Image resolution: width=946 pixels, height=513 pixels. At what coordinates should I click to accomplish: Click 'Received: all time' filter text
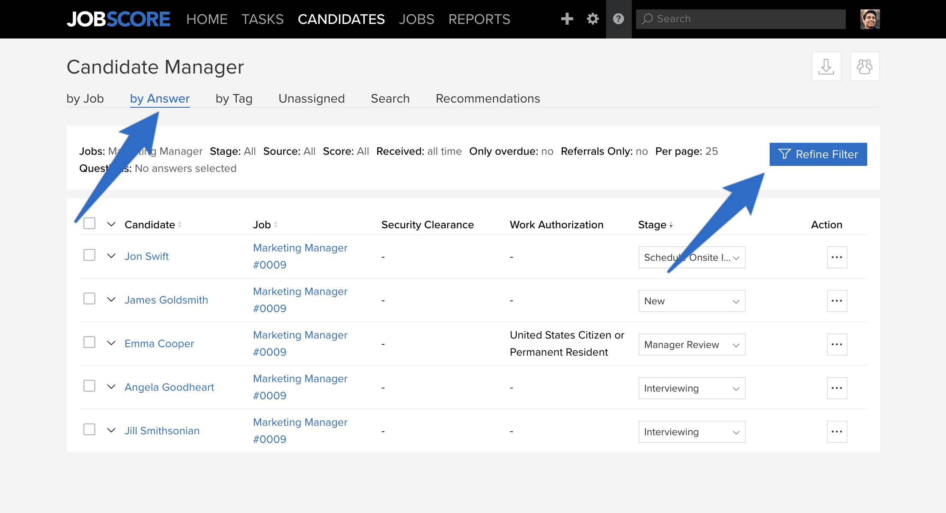tap(419, 151)
